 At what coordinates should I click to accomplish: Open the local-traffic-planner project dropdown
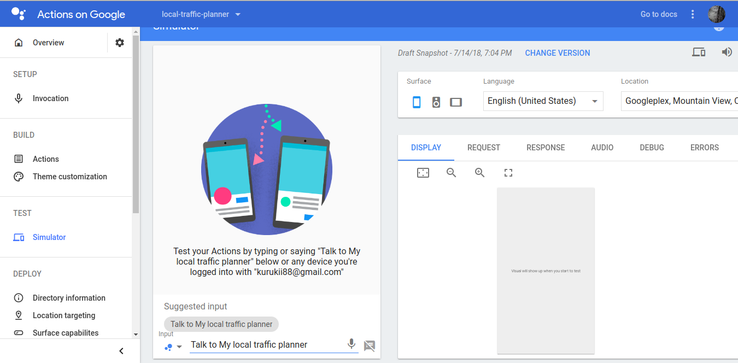(x=202, y=14)
